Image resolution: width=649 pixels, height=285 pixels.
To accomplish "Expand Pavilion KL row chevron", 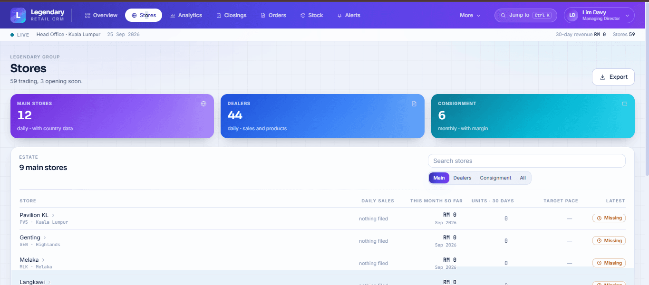I will point(53,215).
